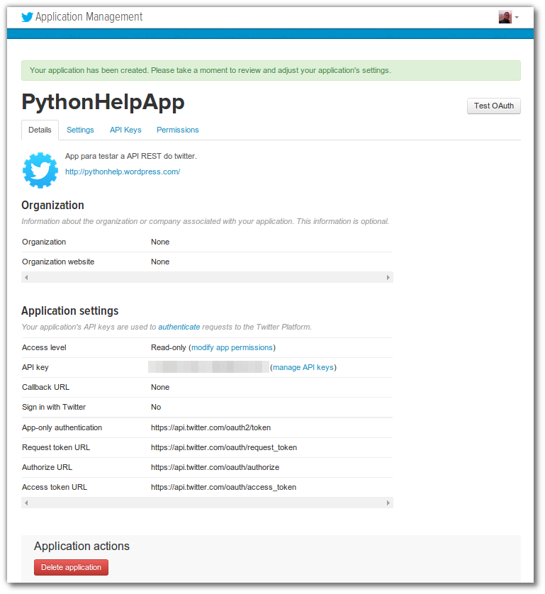Screen dimensions: 545x594
Task: Click the Callback URL label
Action: click(46, 387)
